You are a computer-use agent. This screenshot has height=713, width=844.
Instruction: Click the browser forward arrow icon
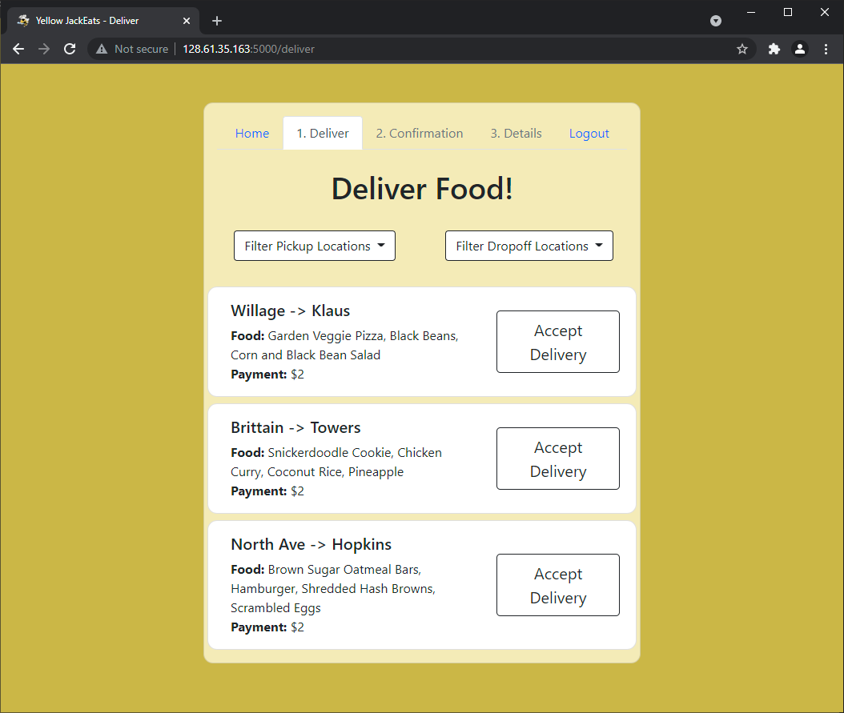coord(44,49)
